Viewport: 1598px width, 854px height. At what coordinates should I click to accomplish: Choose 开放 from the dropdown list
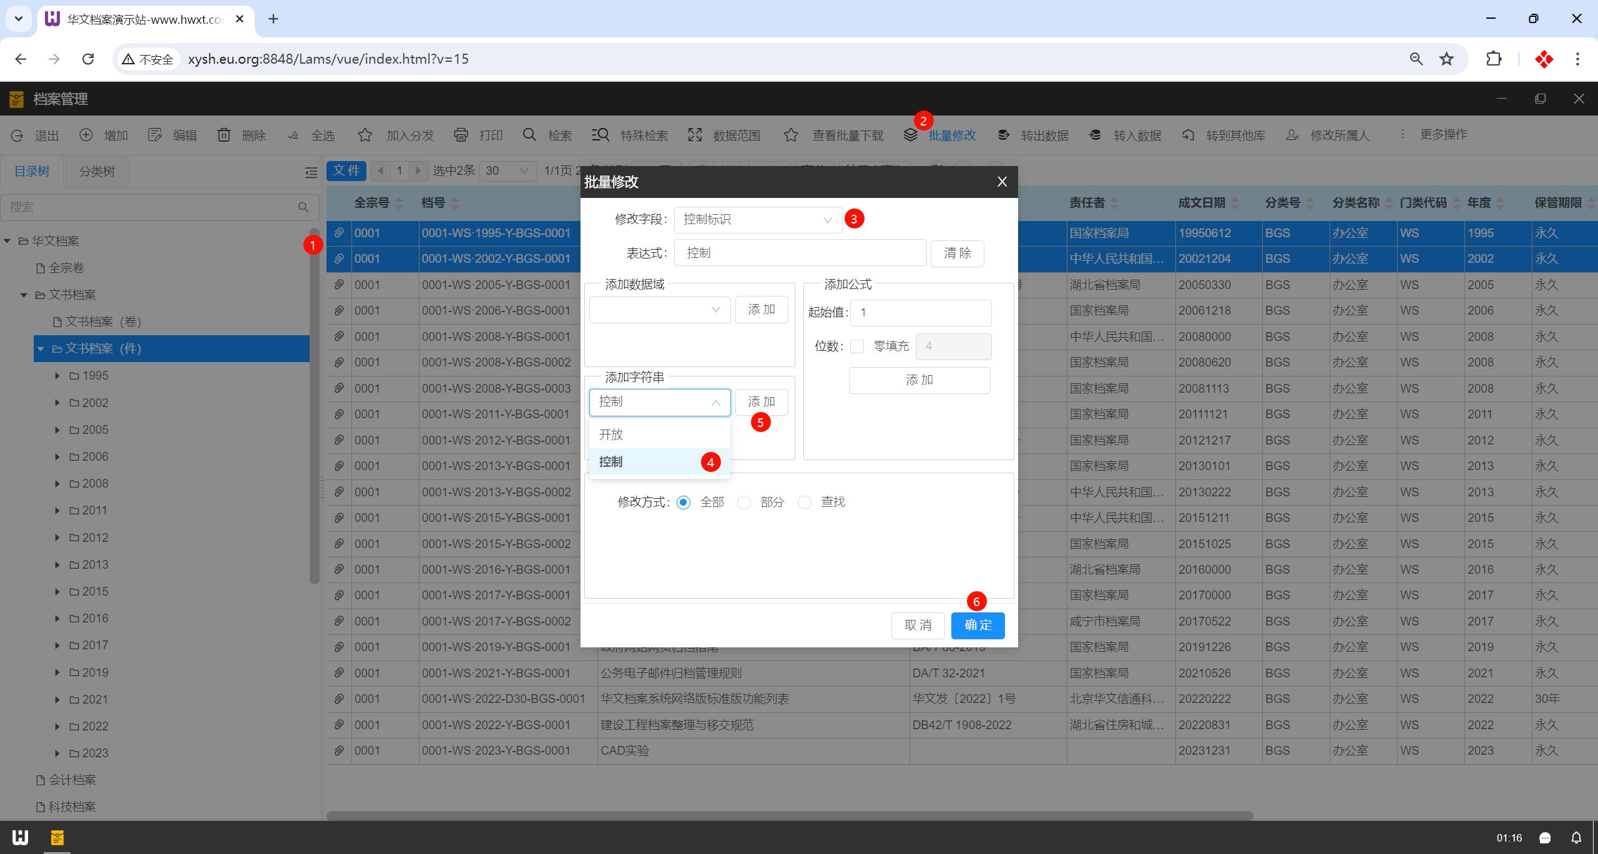click(612, 434)
